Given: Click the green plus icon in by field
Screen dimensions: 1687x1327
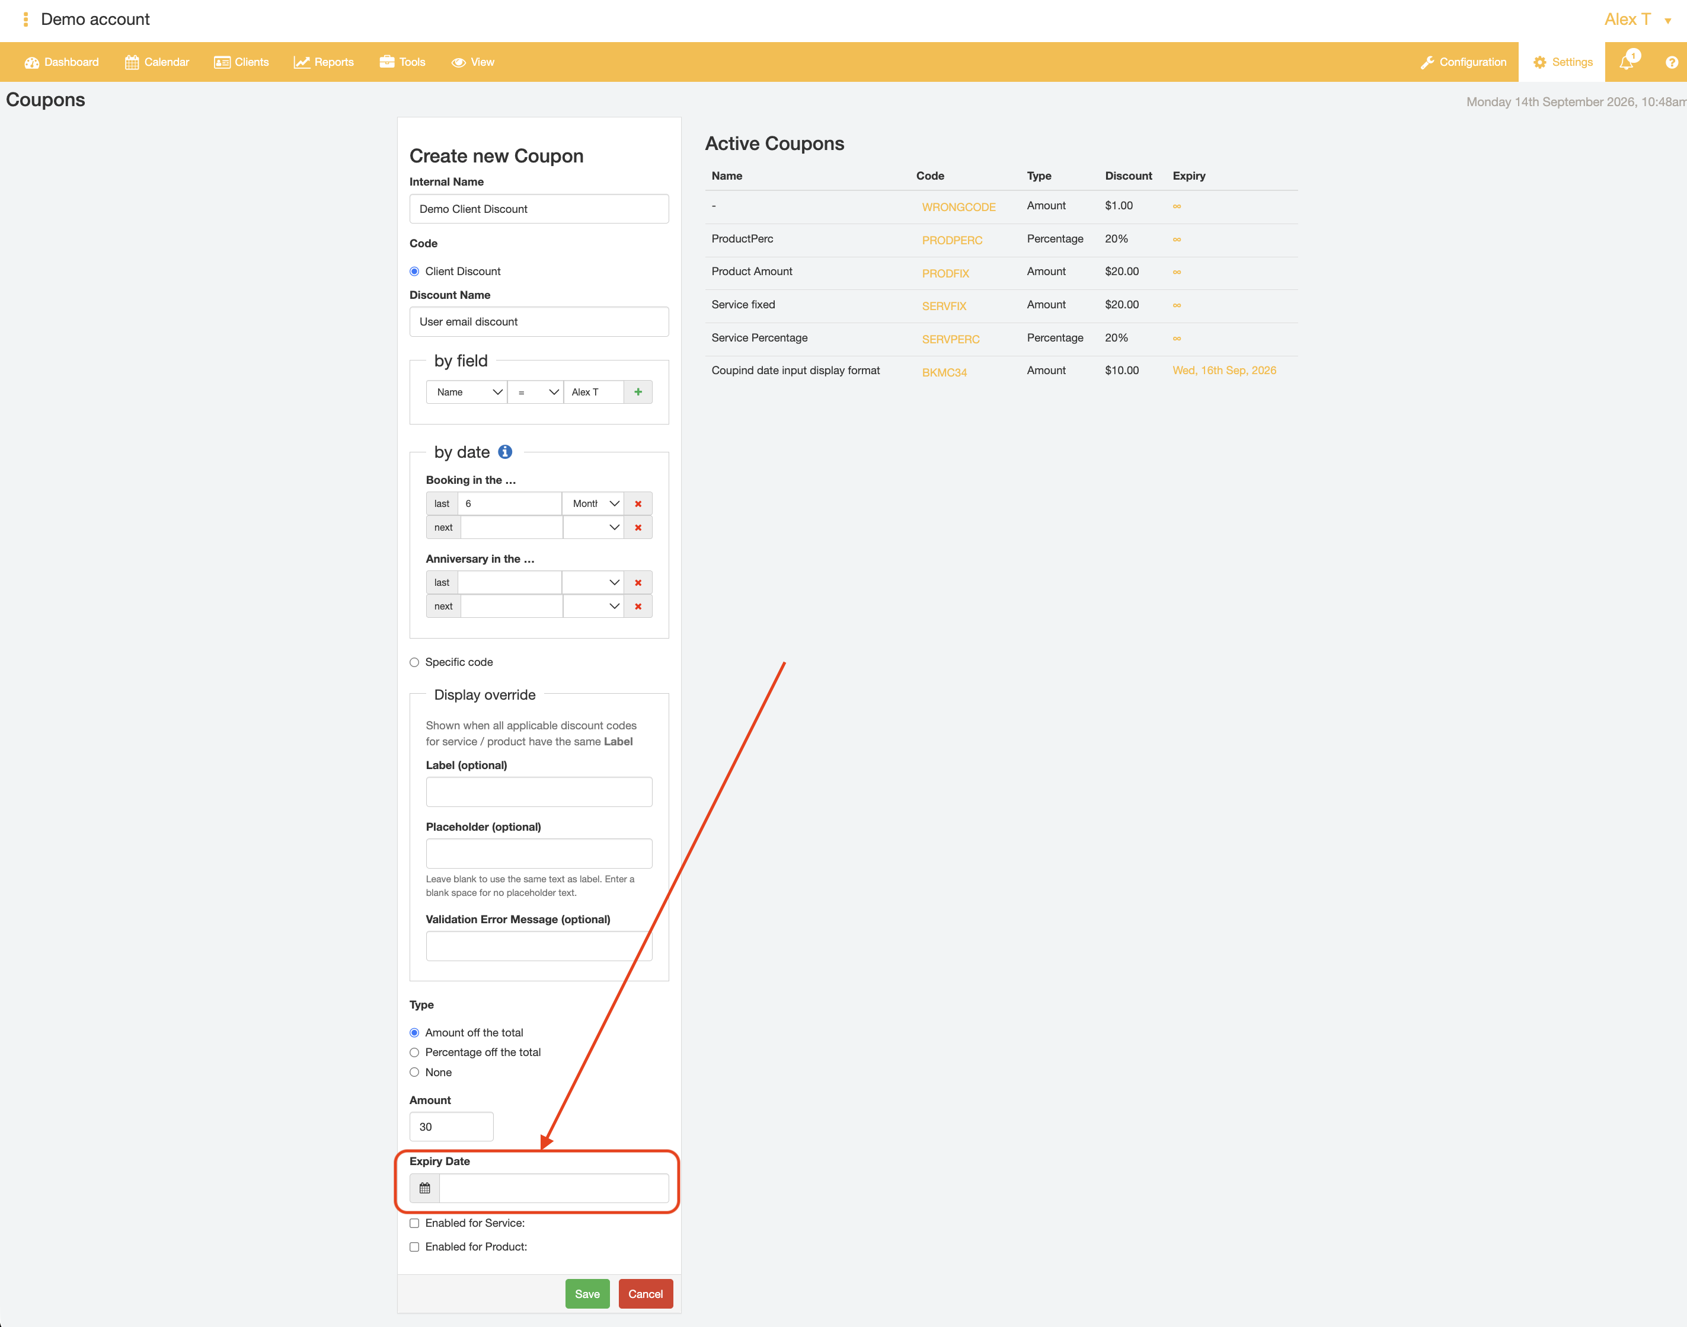Looking at the screenshot, I should tap(638, 393).
